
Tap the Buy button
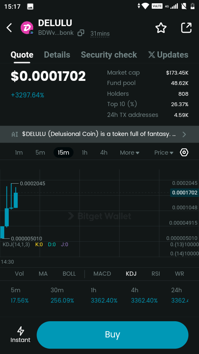[112, 335]
